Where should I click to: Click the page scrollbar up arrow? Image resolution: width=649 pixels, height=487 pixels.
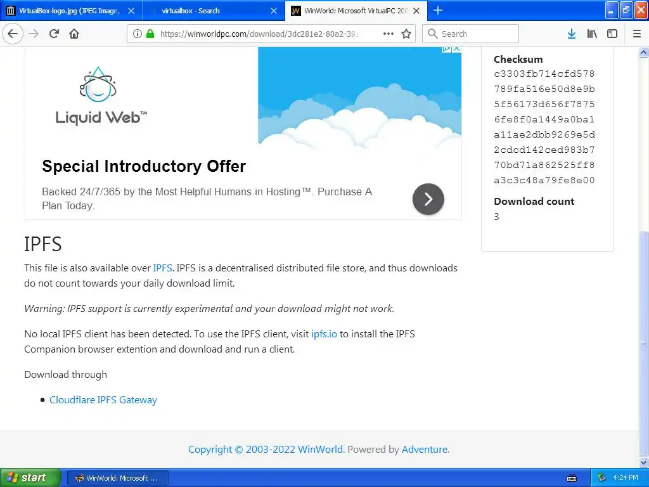(x=644, y=52)
